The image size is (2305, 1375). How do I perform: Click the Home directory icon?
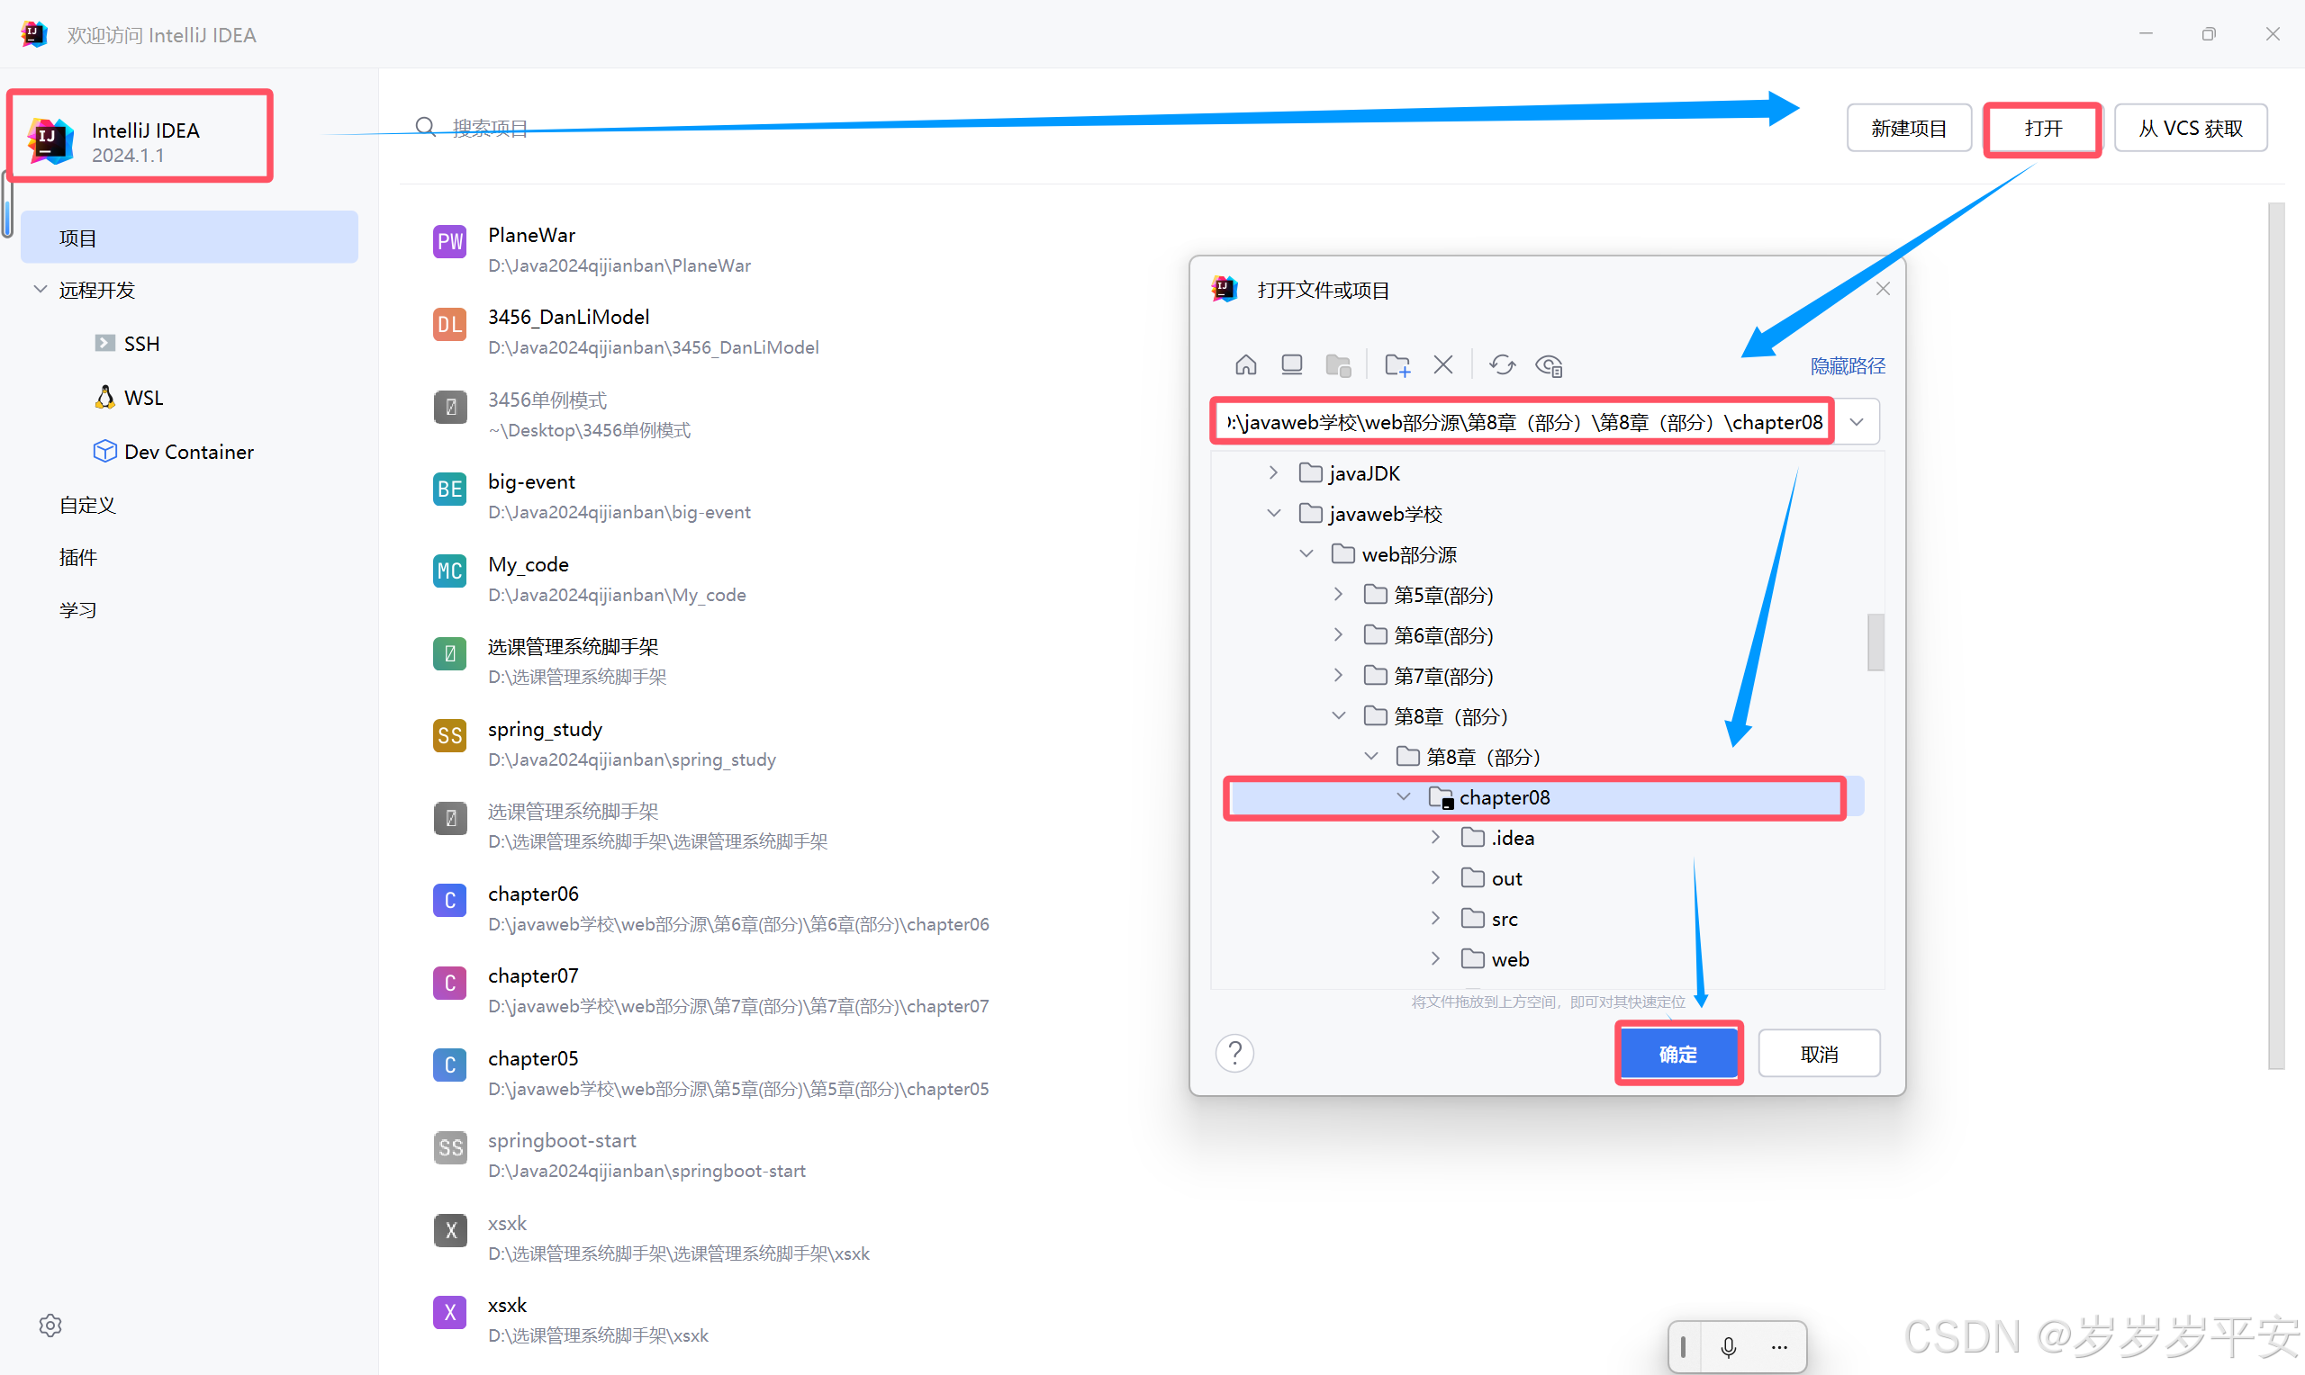click(1245, 365)
